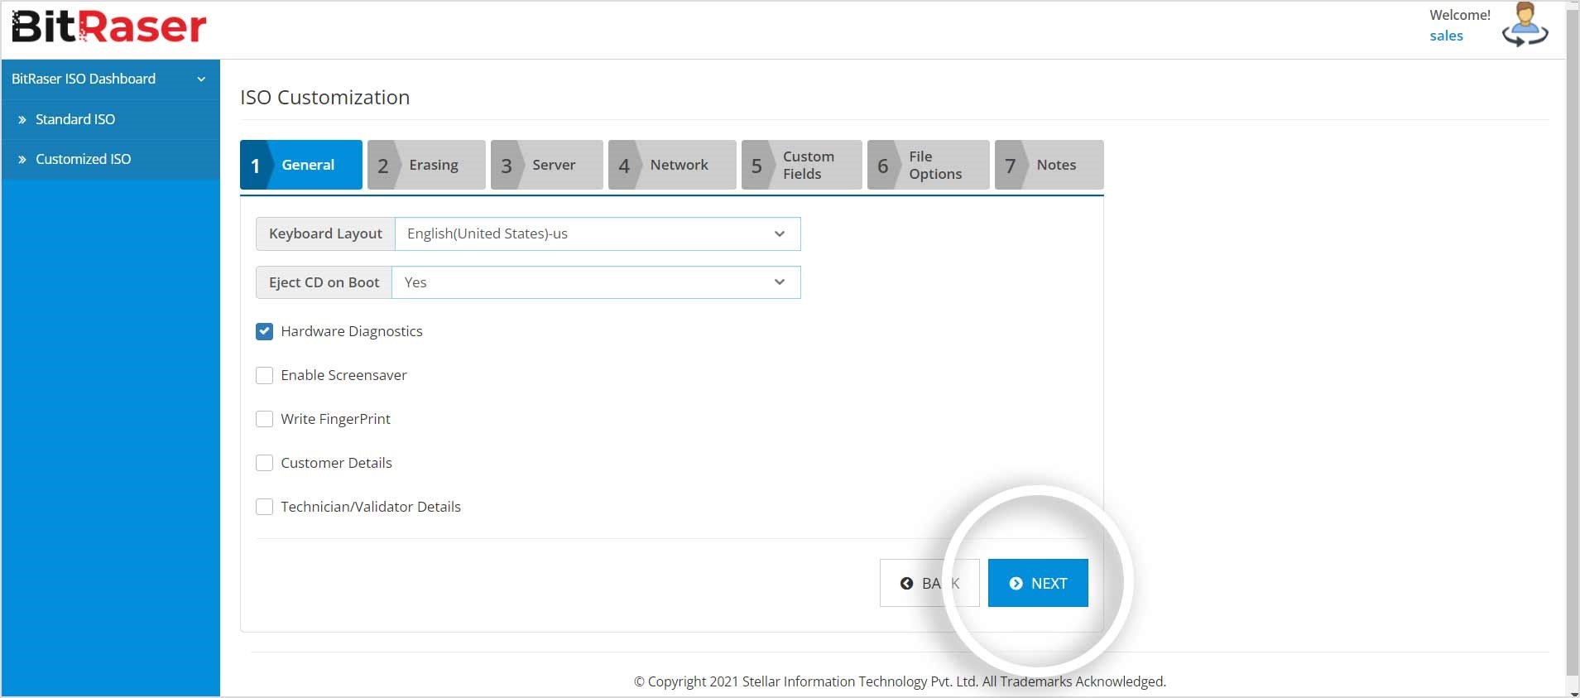Click the Eject CD on Boot label

(x=324, y=282)
